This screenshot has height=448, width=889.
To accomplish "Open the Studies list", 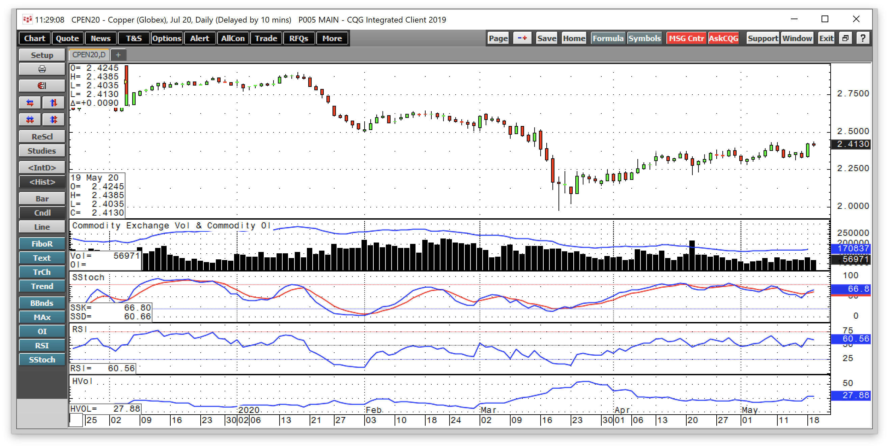I will [42, 151].
